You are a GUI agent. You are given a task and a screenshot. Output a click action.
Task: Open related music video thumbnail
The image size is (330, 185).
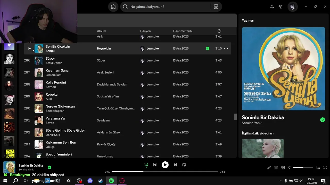[x=263, y=149]
